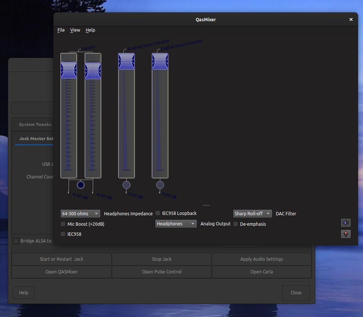363x317 pixels.
Task: Check Bridge ALSA option in background window
Action: click(x=16, y=241)
